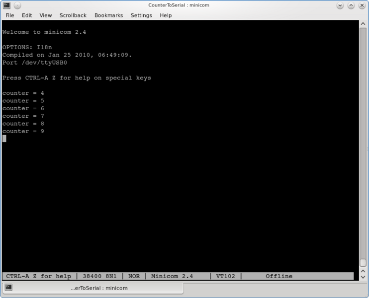Open the Help menu
The image size is (369, 298).
[x=166, y=15]
